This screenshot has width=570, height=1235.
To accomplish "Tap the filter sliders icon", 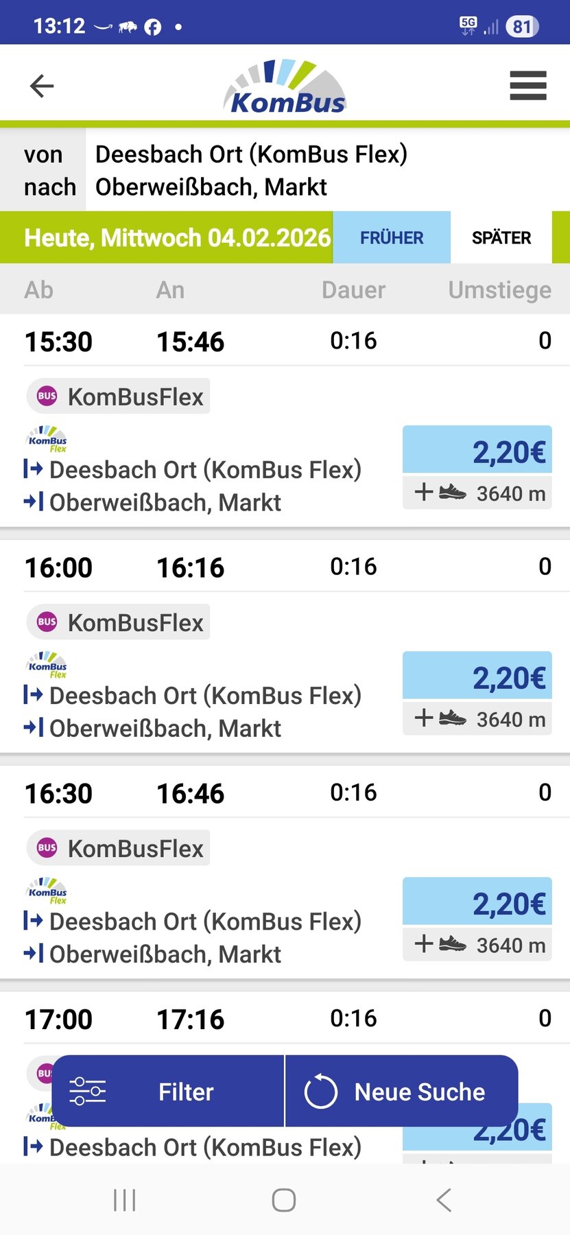I will [88, 1091].
